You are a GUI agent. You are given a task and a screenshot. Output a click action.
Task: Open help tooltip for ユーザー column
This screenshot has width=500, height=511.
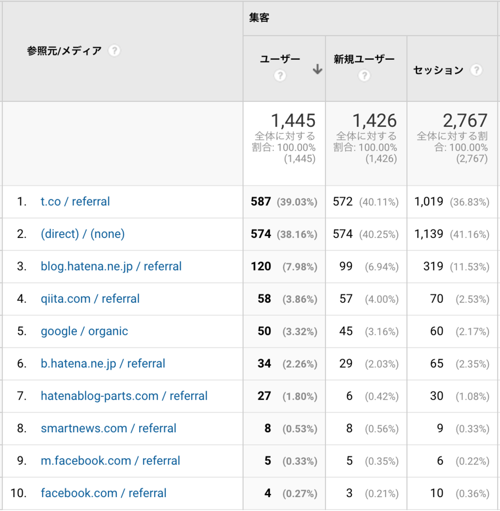click(280, 76)
